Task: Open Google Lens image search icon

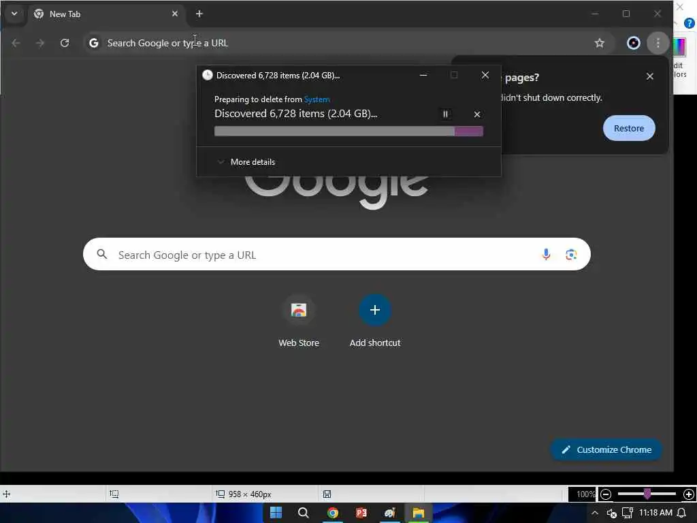Action: 571,255
